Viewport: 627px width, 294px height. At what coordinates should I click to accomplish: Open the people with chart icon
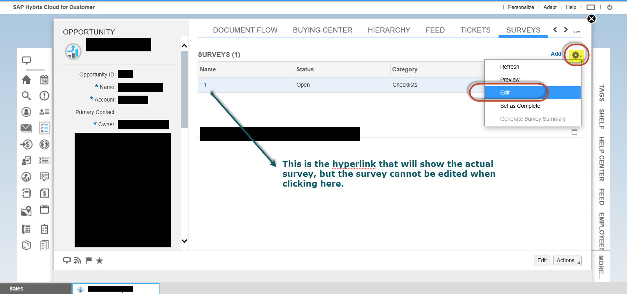[26, 160]
